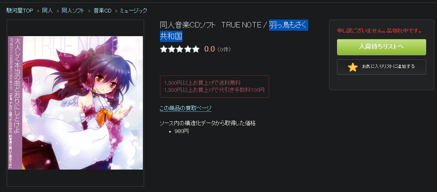437x192 pixels.
Task: Open the 音楽CD breadcrumb link
Action: [102, 10]
